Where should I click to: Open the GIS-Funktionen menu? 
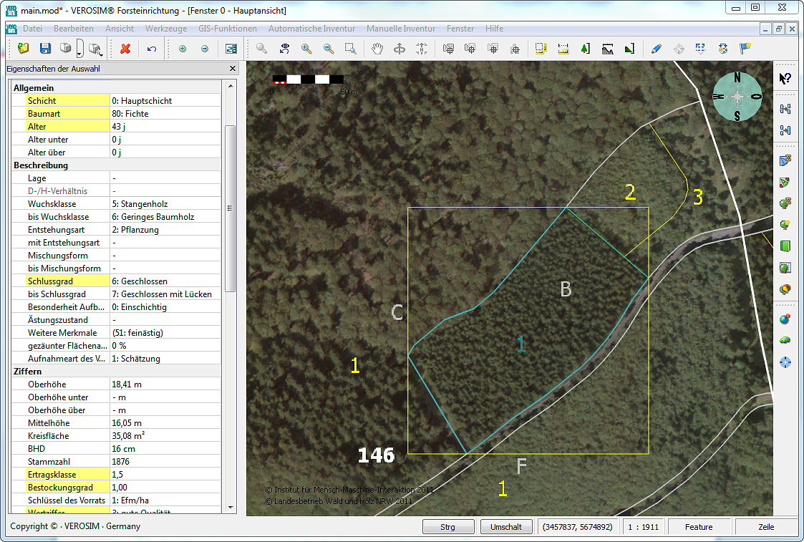click(227, 29)
